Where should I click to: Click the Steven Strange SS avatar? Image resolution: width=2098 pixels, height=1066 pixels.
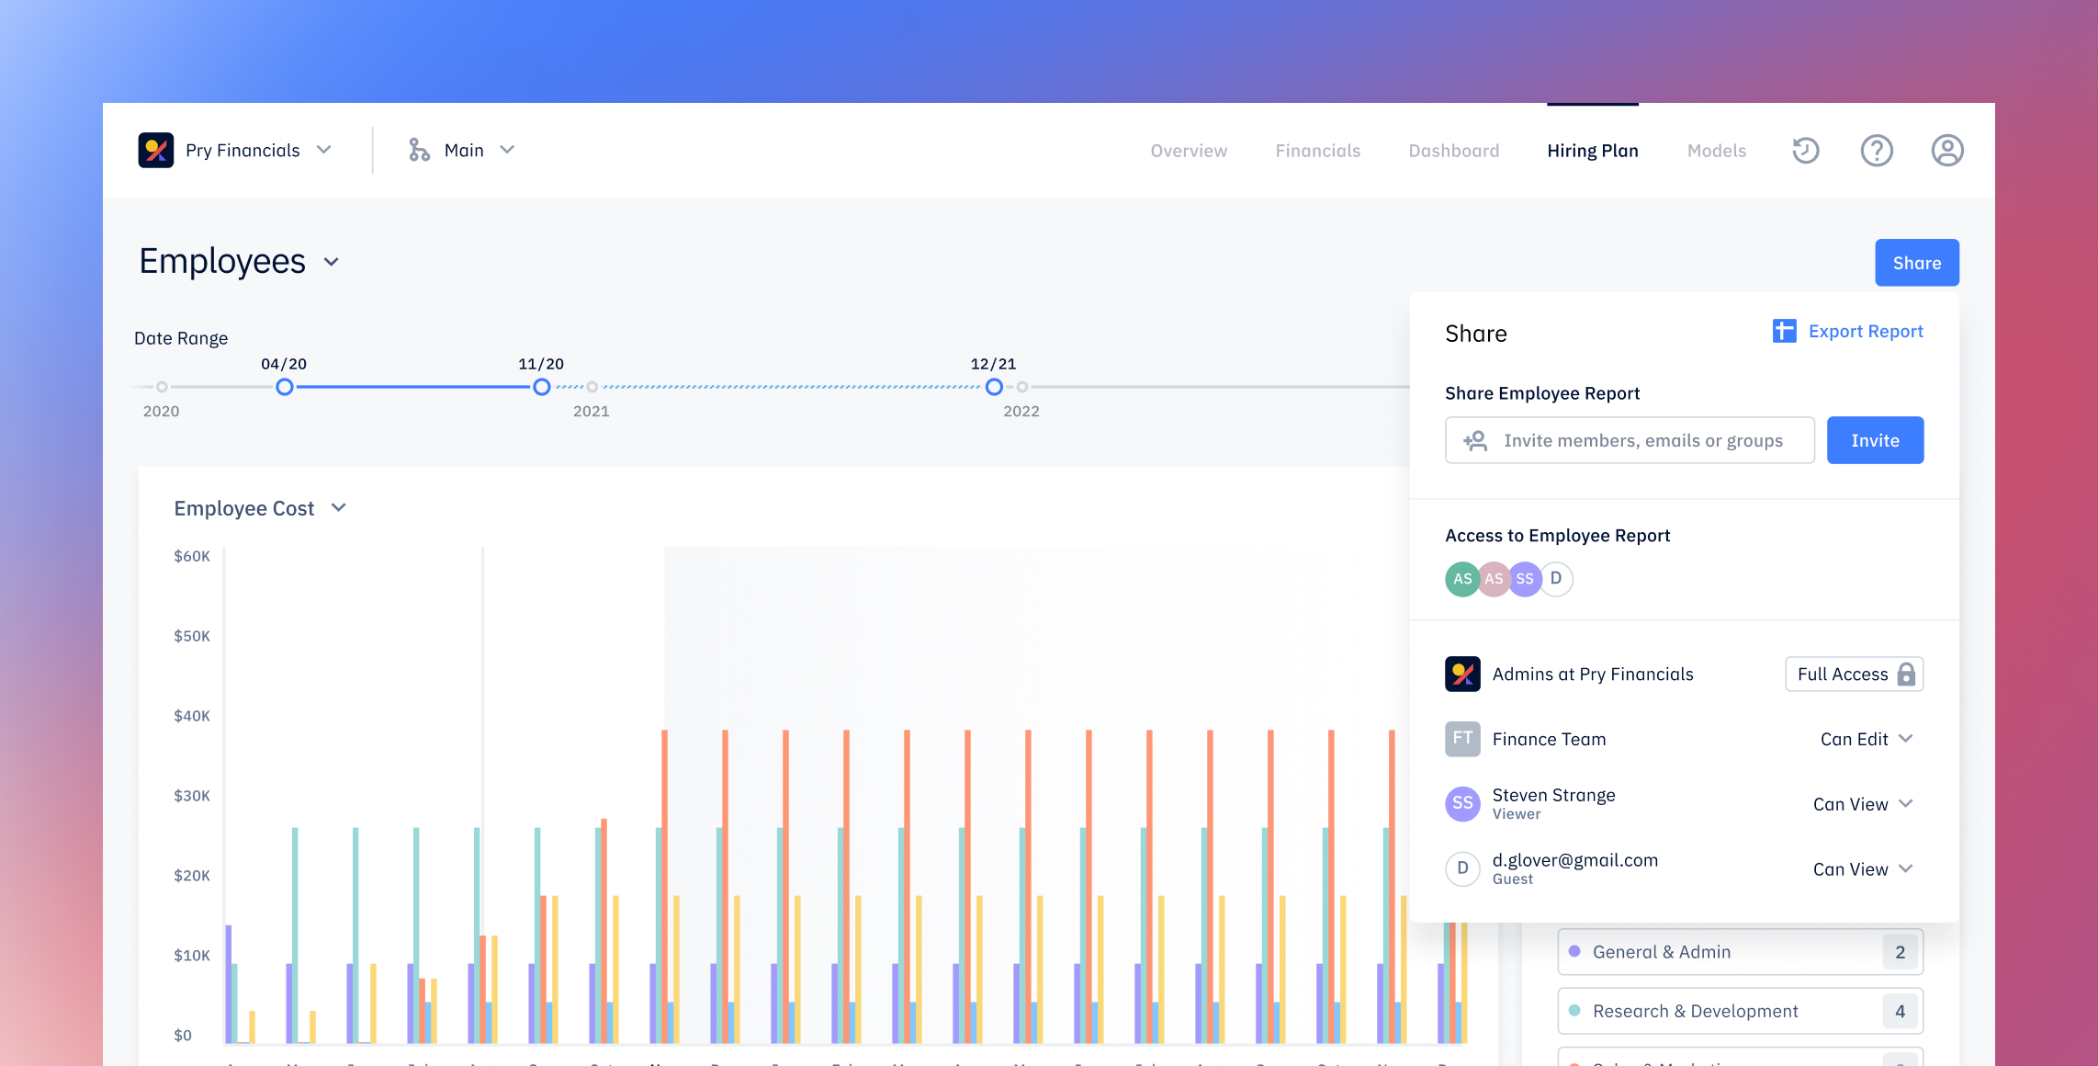[1462, 803]
